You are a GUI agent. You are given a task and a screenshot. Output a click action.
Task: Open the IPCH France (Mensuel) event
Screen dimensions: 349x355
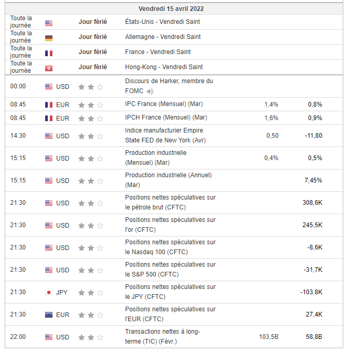[x=166, y=117]
